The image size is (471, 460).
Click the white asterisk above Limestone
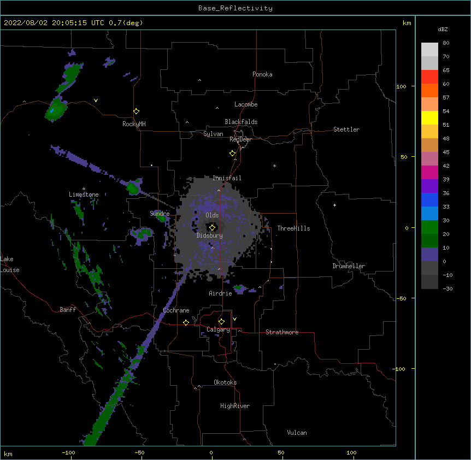coord(84,189)
